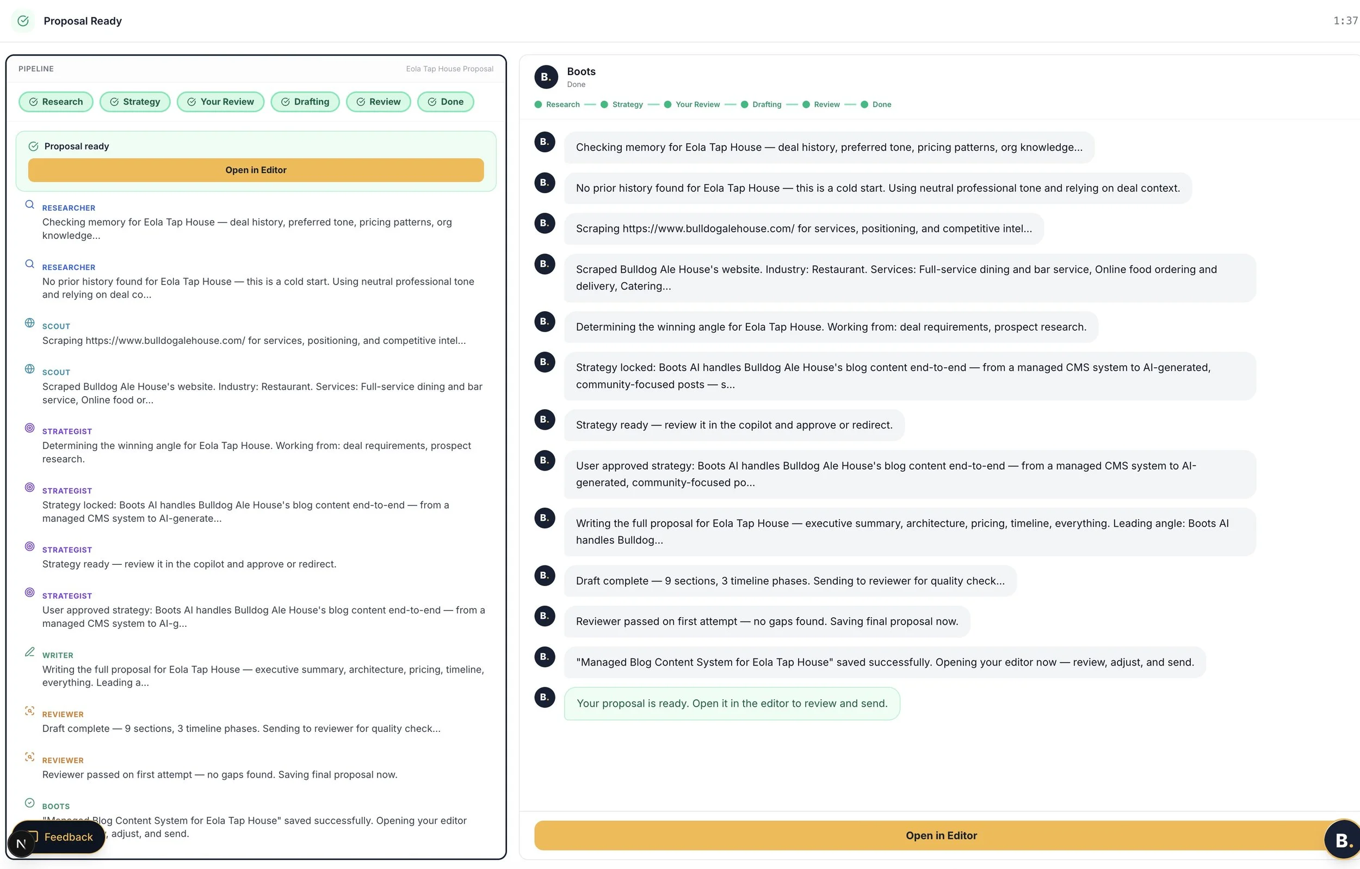Select the Drafting pipeline stage pill

pyautogui.click(x=305, y=102)
